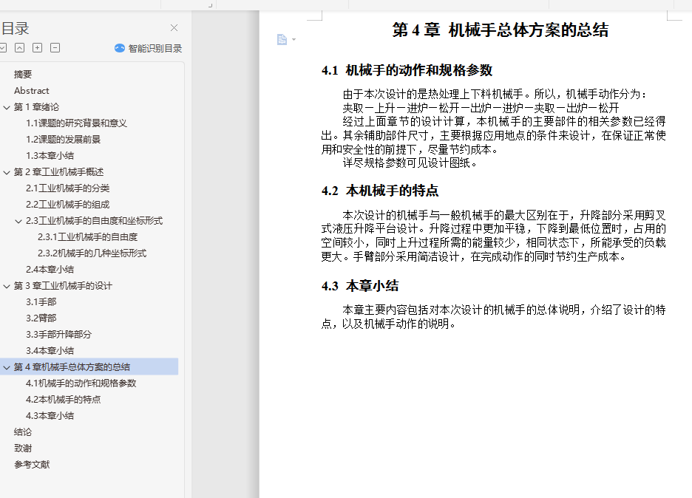Open 参考文献 in the outline
Image resolution: width=692 pixels, height=498 pixels.
32,465
